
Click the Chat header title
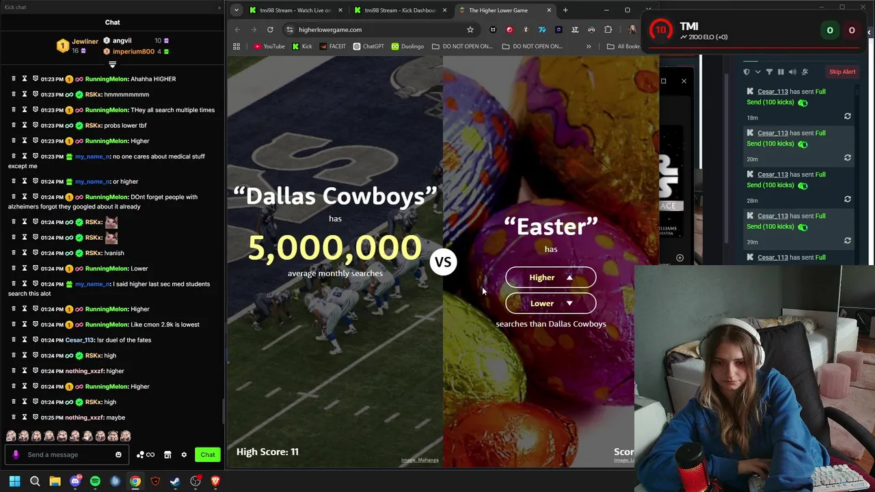coord(112,23)
